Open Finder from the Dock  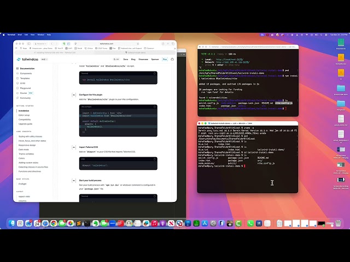pos(11,223)
